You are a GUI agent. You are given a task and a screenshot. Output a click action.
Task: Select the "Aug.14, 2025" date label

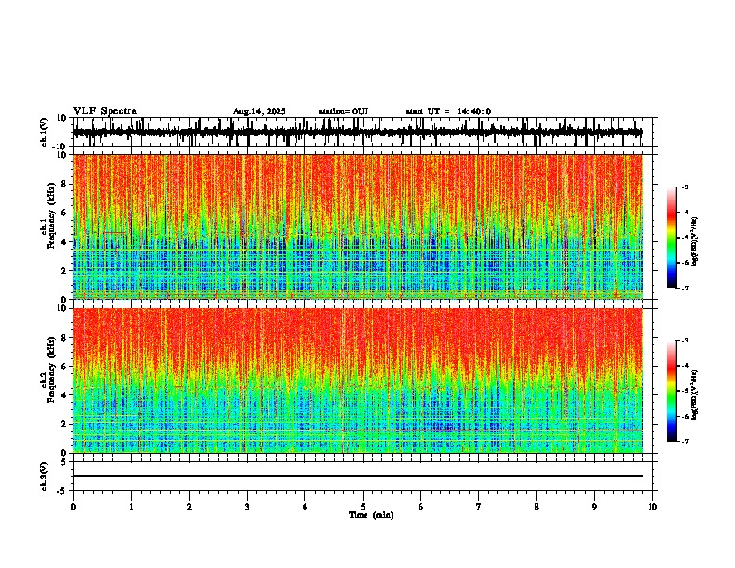[x=259, y=111]
